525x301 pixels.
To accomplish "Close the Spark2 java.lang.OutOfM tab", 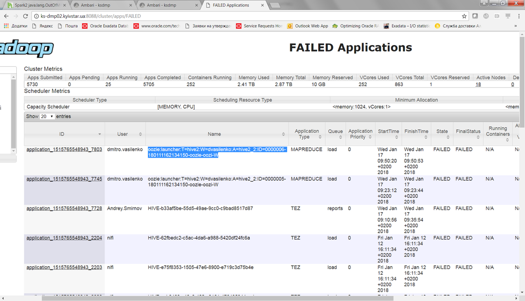I will 64,5.
